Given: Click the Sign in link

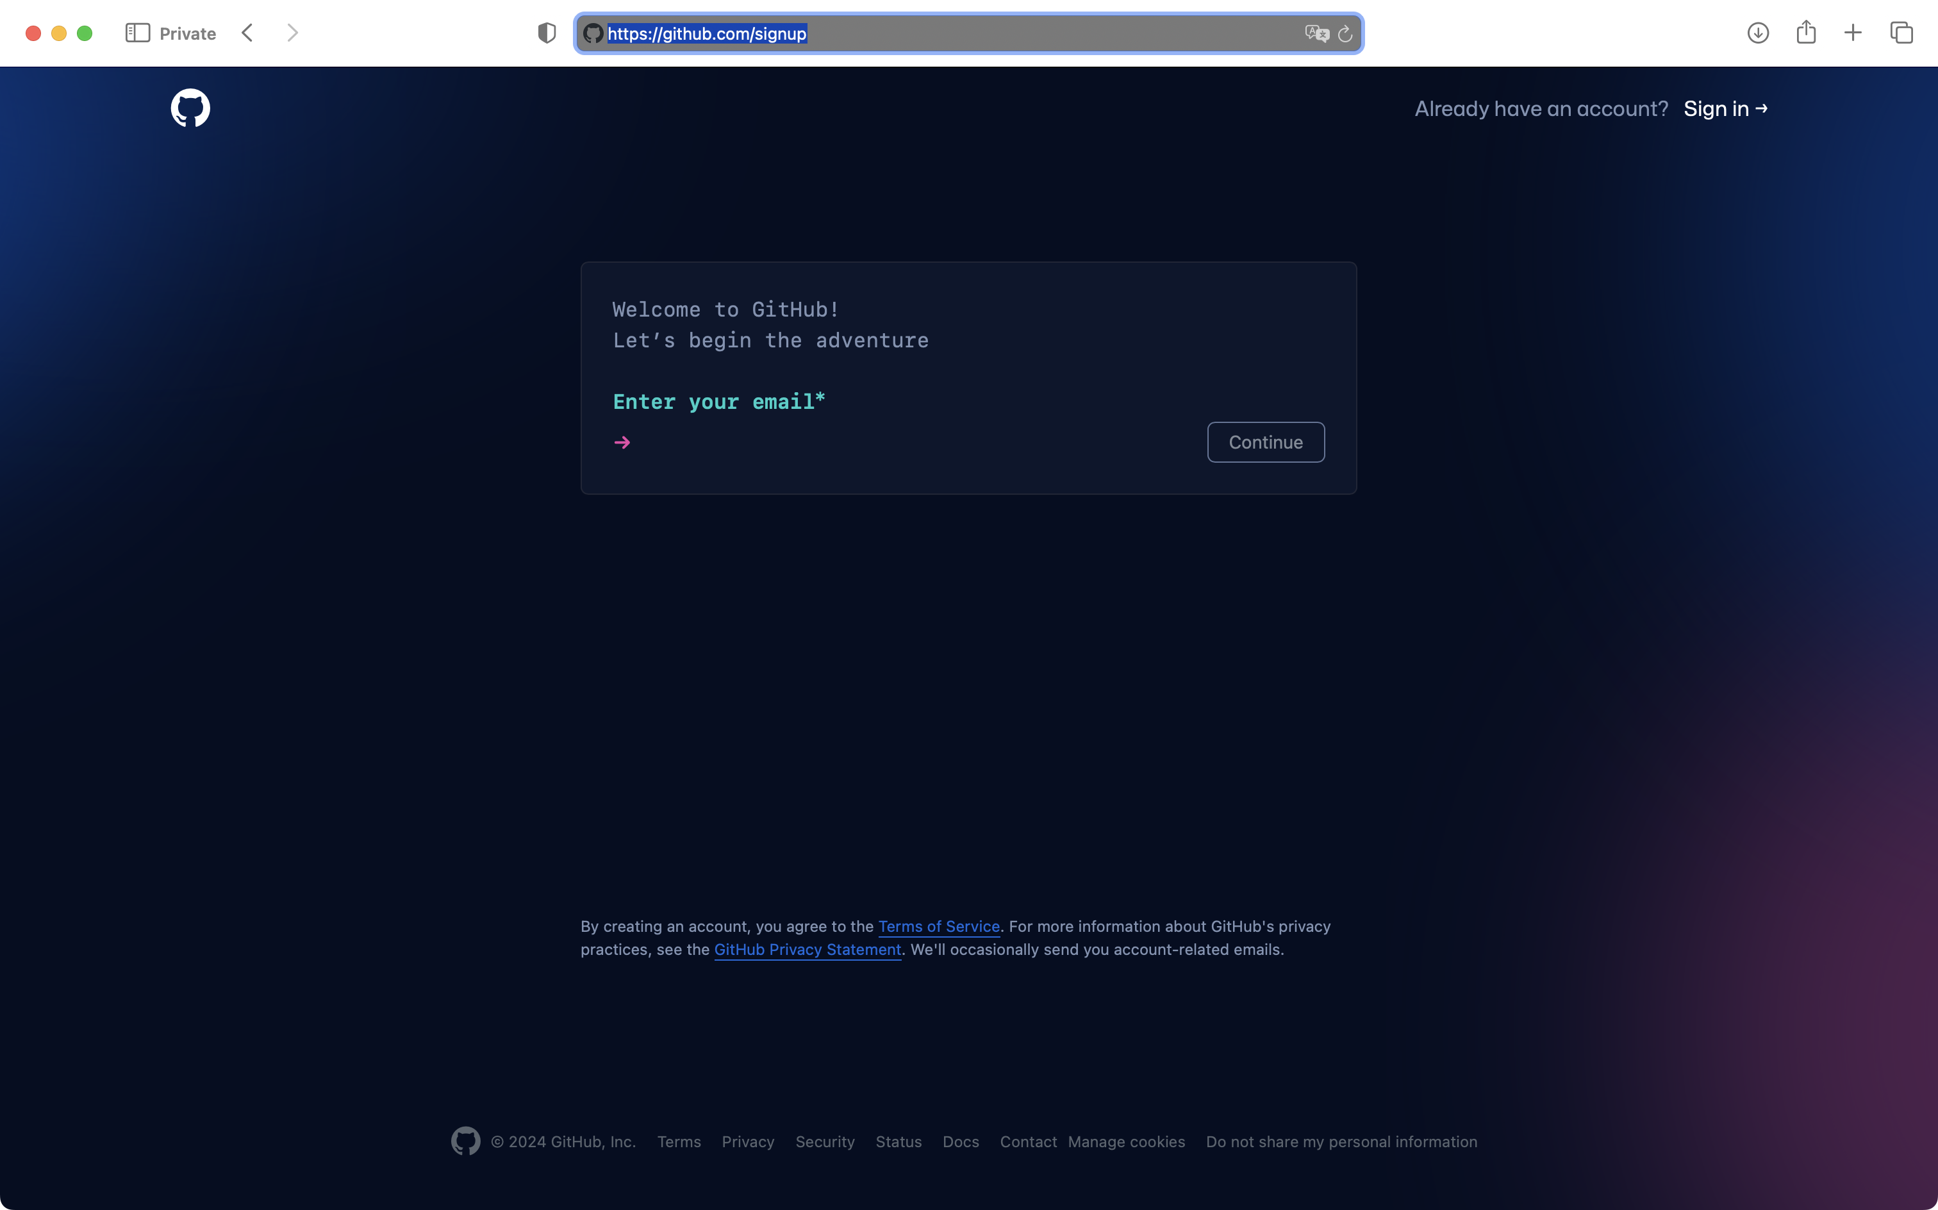Looking at the screenshot, I should pos(1725,109).
